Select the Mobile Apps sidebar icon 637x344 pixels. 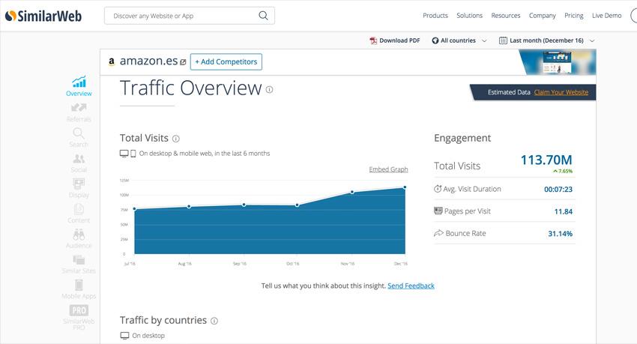pos(79,285)
